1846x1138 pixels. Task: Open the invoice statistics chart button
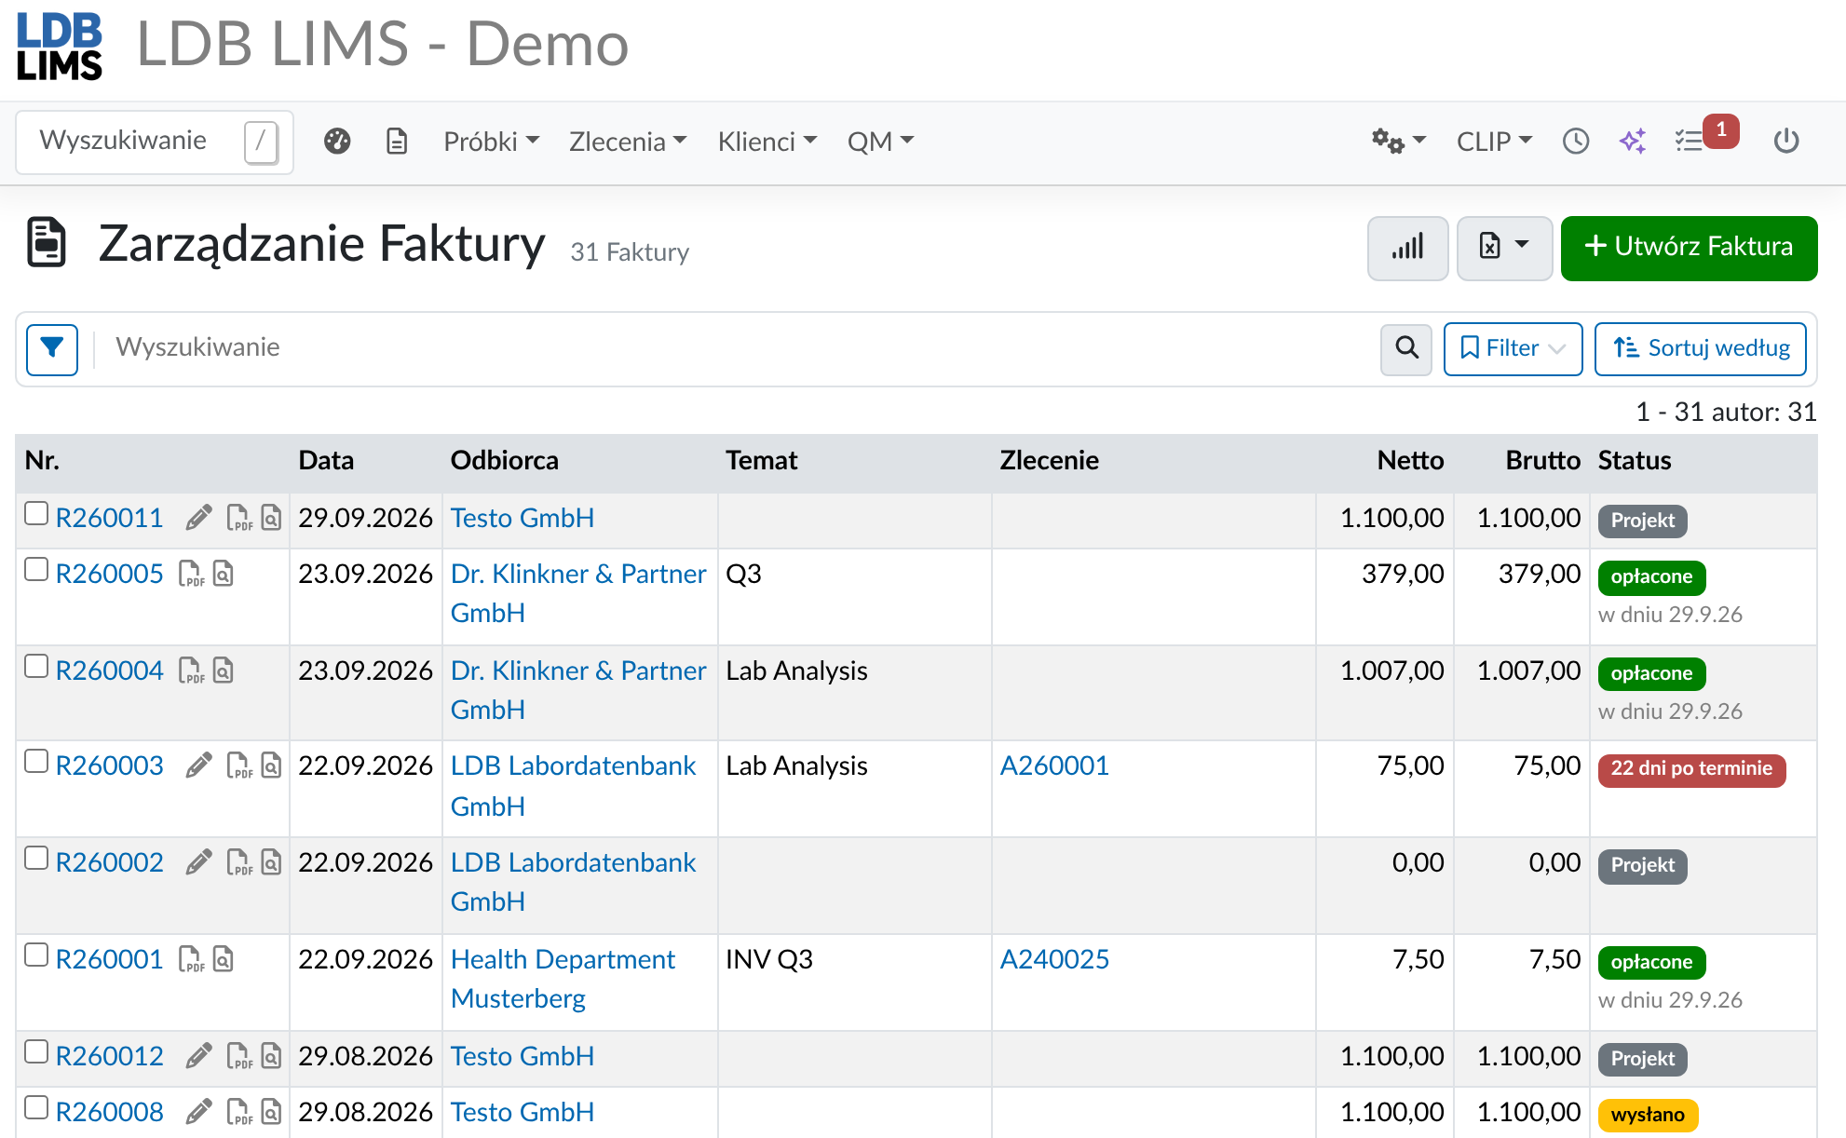click(1407, 248)
